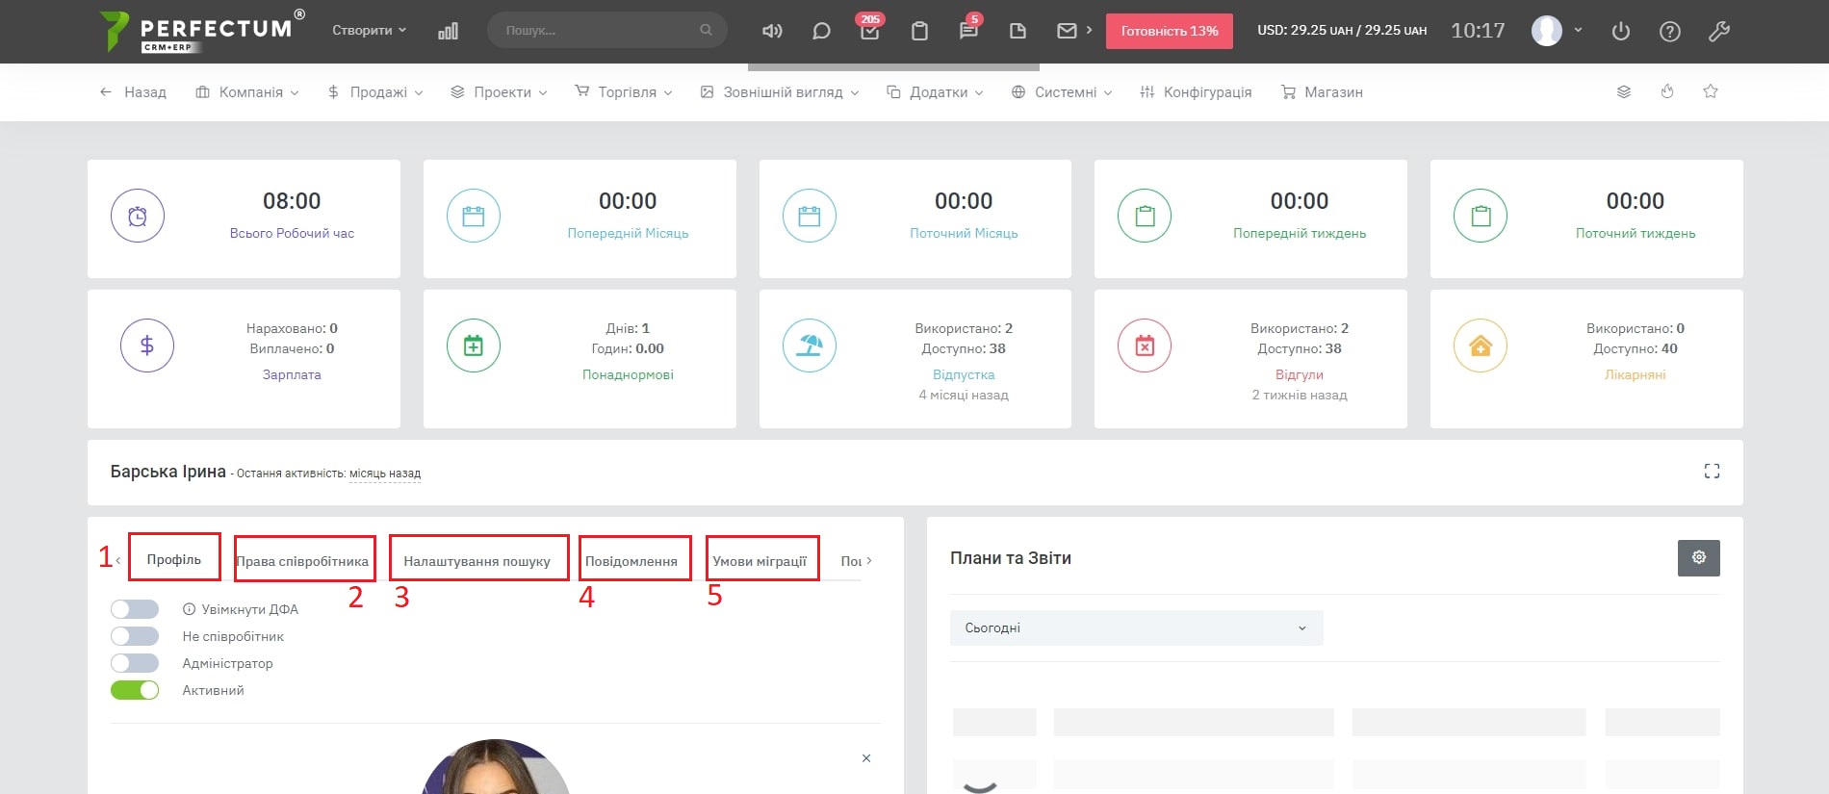1829x794 pixels.
Task: Open the chat bubble icon
Action: (x=821, y=31)
